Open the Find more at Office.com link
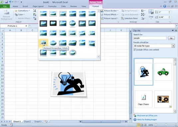The image size is (178, 127). pos(147,116)
